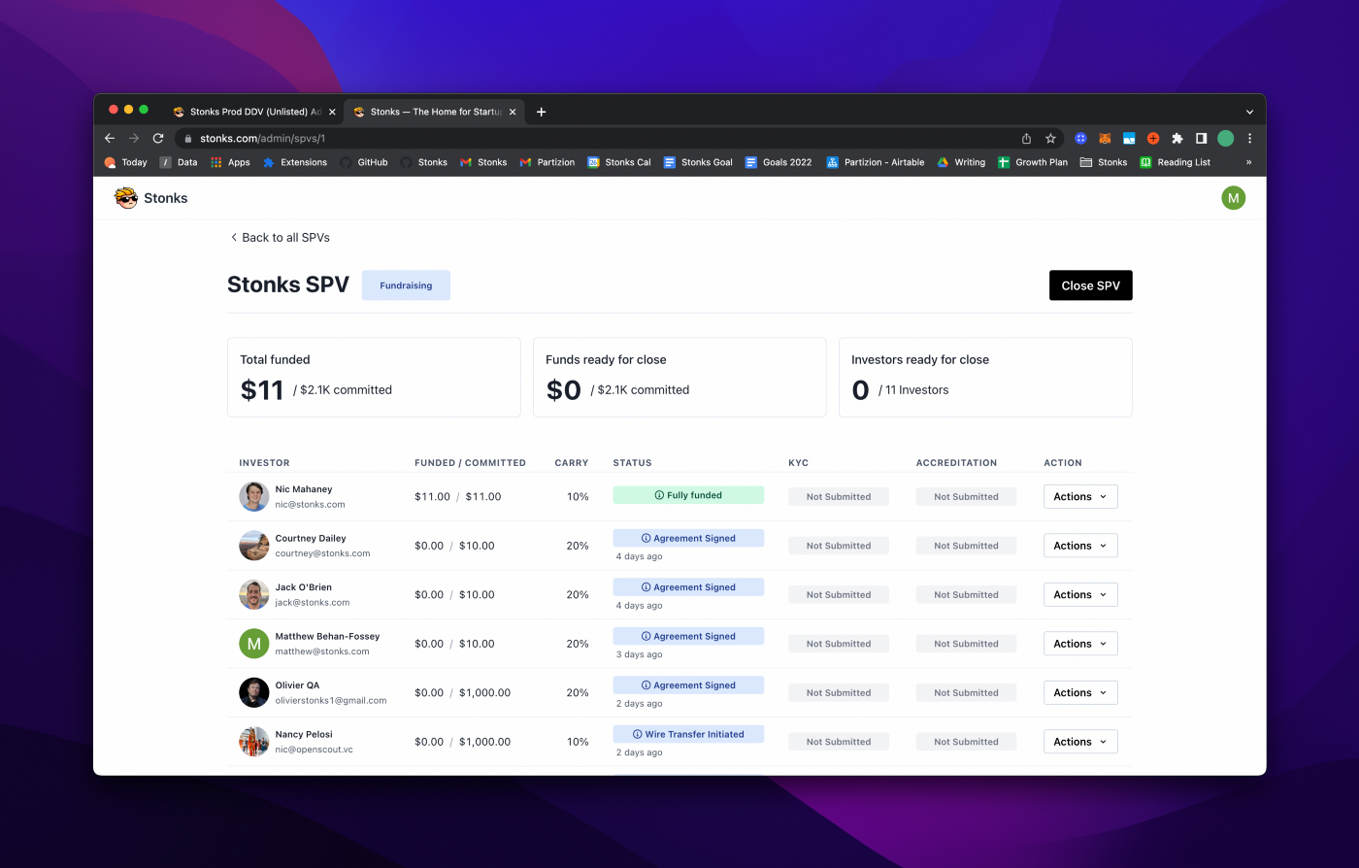This screenshot has height=868, width=1359.
Task: Open the MetaMask fox extension
Action: (1105, 139)
